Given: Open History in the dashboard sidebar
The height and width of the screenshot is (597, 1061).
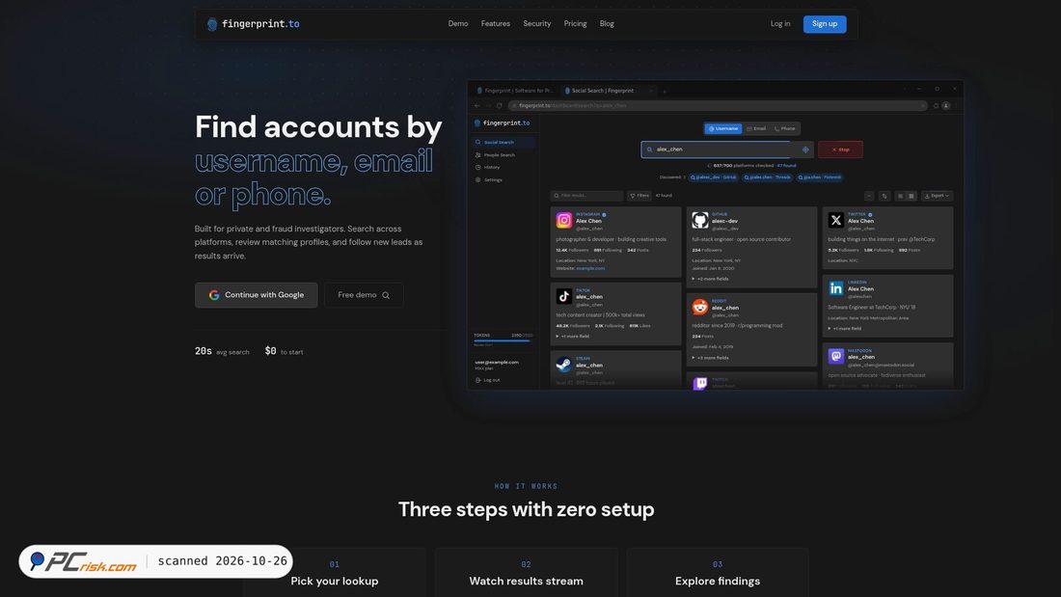Looking at the screenshot, I should [x=492, y=167].
